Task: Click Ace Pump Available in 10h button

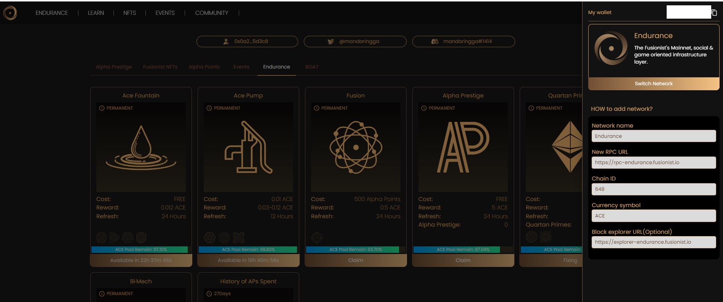Action: coord(248,260)
